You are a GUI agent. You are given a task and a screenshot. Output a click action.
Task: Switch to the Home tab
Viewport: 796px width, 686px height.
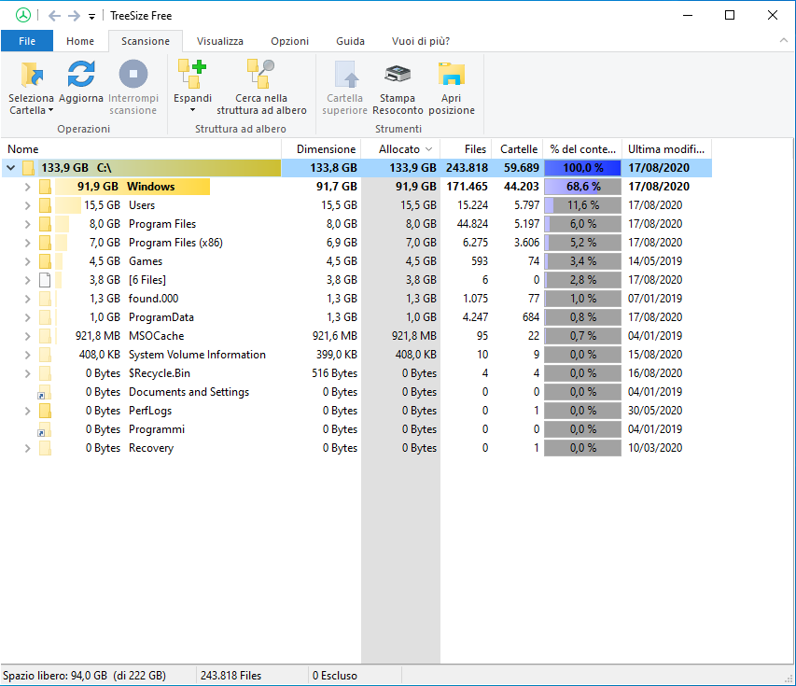pyautogui.click(x=80, y=41)
